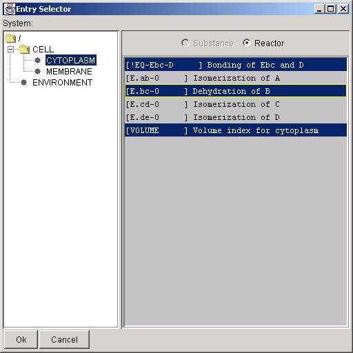
Task: Click the ENVIRONMENT node bullet icon
Action: (23, 82)
